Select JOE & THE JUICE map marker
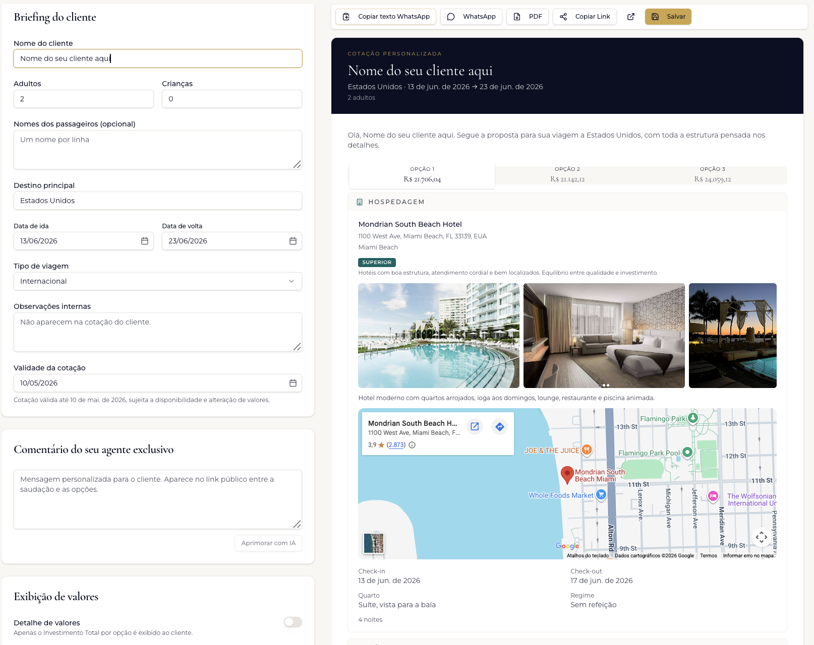The width and height of the screenshot is (814, 645). point(587,449)
